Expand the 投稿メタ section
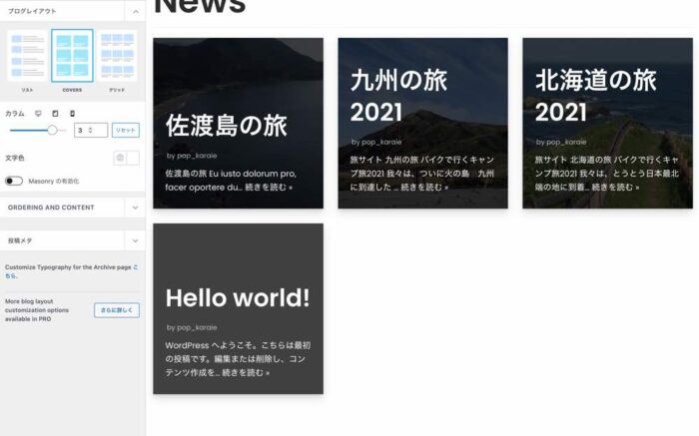This screenshot has width=699, height=436. pyautogui.click(x=135, y=240)
